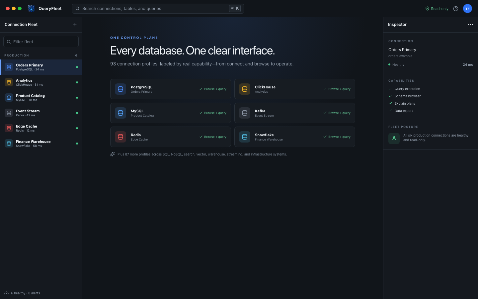
Task: Click the Event Stream database icon in sidebar
Action: [9, 113]
